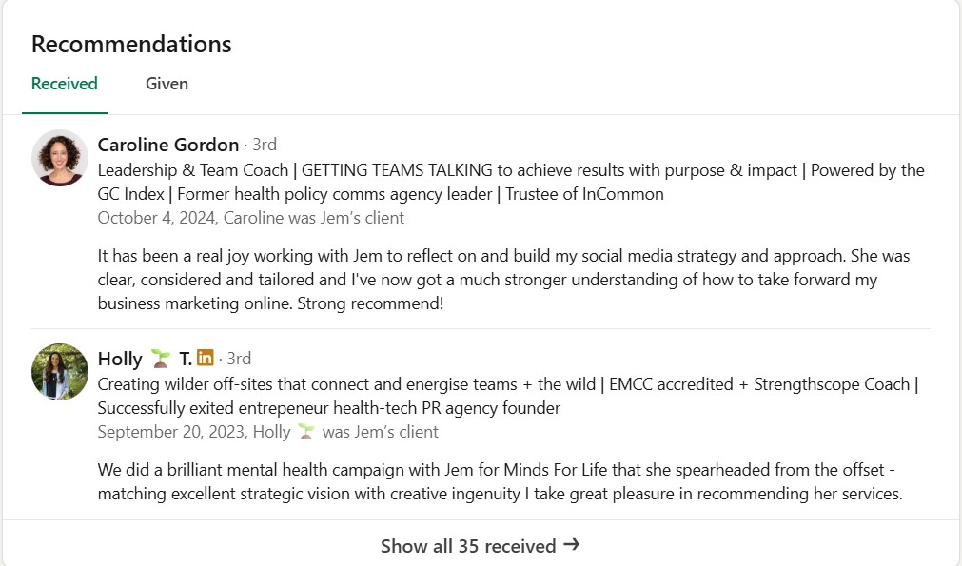This screenshot has width=962, height=566.
Task: Click Caroline's Leadership & Team Coach headline
Action: pos(511,182)
